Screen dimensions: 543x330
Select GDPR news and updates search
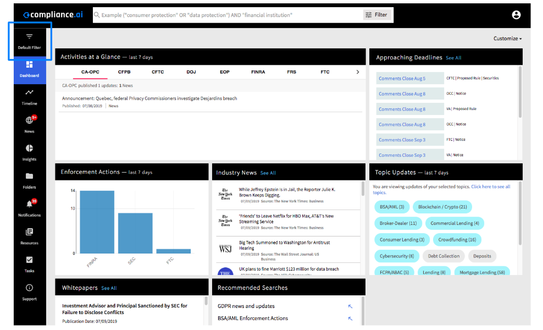[x=246, y=306]
